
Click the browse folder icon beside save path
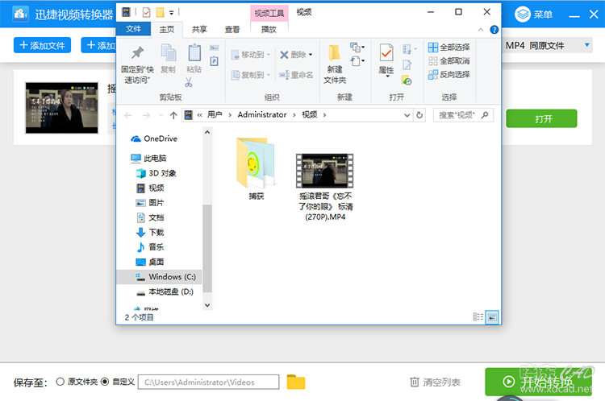tap(296, 382)
